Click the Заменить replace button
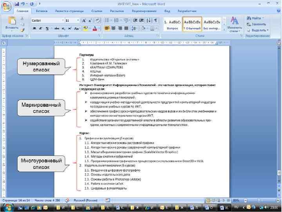 tap(257, 24)
